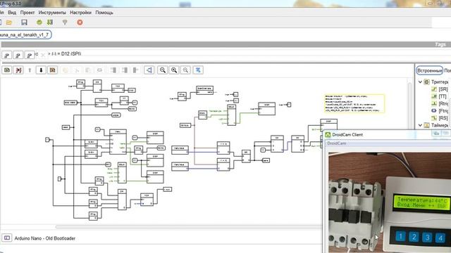This screenshot has width=451, height=253.
Task: Select the sauna_na_el_tenakh_v1_7 project tab
Action: pyautogui.click(x=25, y=35)
